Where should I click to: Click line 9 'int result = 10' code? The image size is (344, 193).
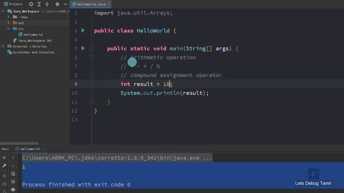(x=146, y=84)
